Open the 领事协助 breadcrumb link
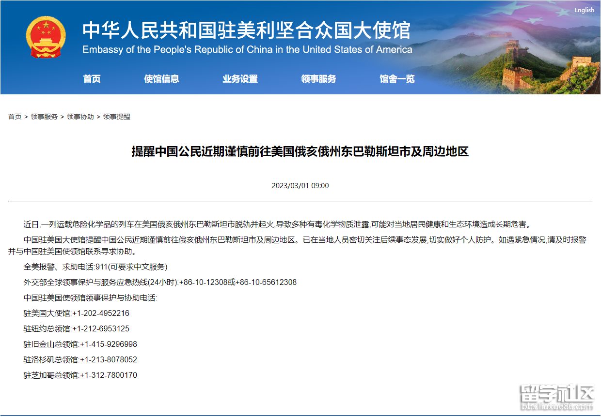 (x=80, y=117)
